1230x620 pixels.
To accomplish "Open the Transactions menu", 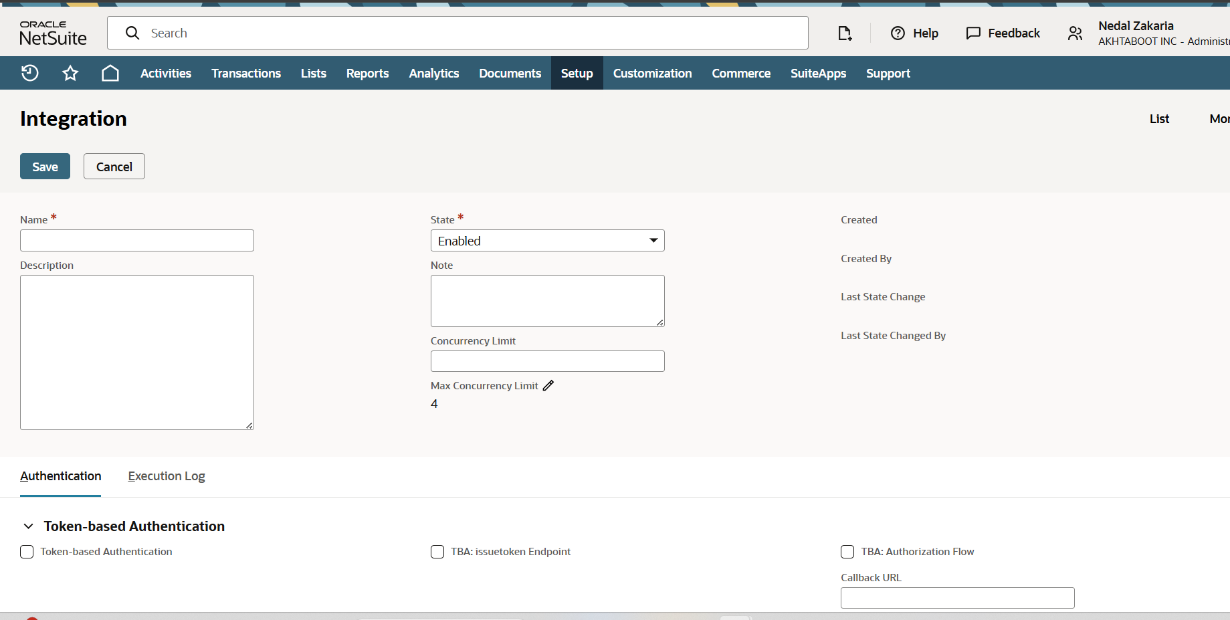I will click(x=246, y=73).
